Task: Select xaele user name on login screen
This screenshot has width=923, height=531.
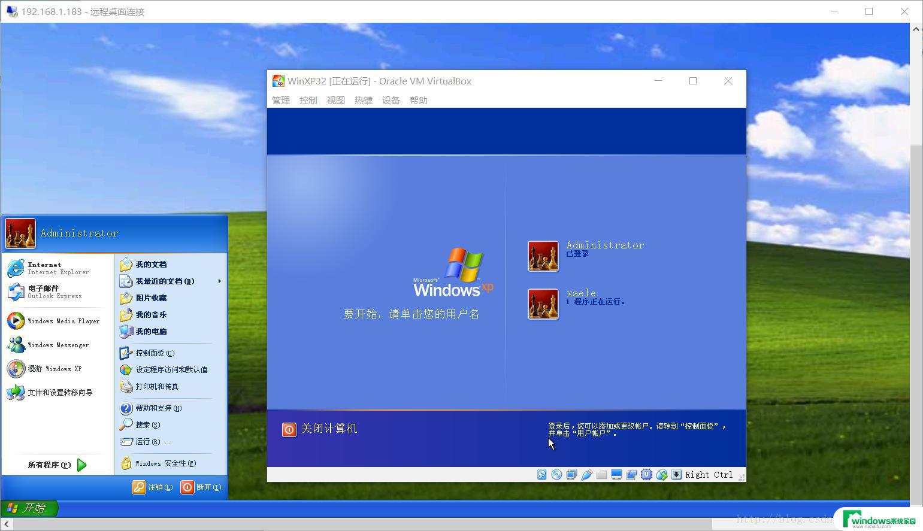Action: pyautogui.click(x=581, y=293)
